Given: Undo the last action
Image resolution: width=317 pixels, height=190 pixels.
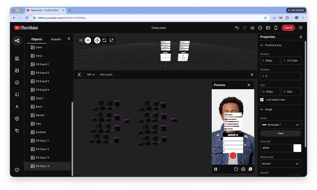Looking at the screenshot, I should point(237,28).
